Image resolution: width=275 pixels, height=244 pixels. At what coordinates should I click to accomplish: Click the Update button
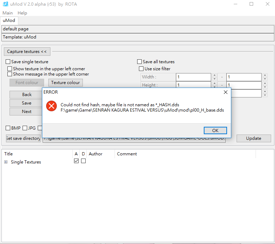(x=253, y=138)
